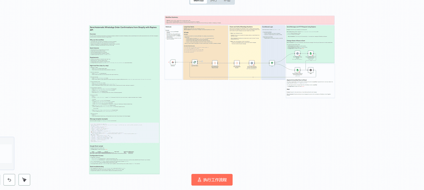Open the middle 执行 tab
The height and width of the screenshot is (190, 424).
click(x=213, y=1)
